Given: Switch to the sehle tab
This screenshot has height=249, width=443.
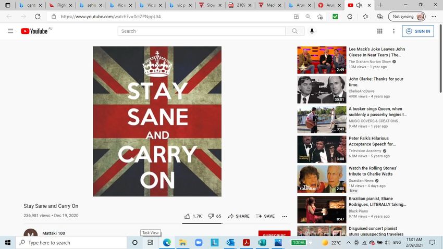Looking at the screenshot, I should (x=91, y=5).
